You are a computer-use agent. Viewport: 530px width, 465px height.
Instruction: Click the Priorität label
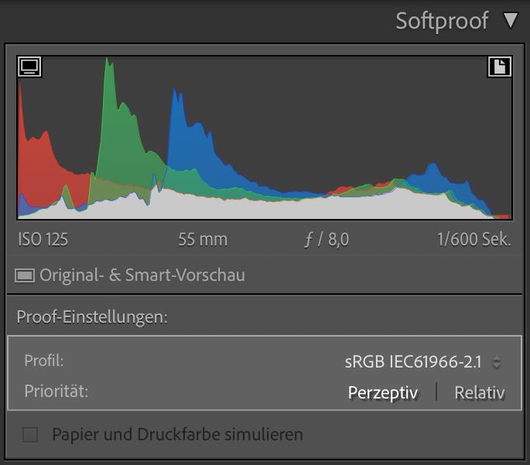coord(56,391)
